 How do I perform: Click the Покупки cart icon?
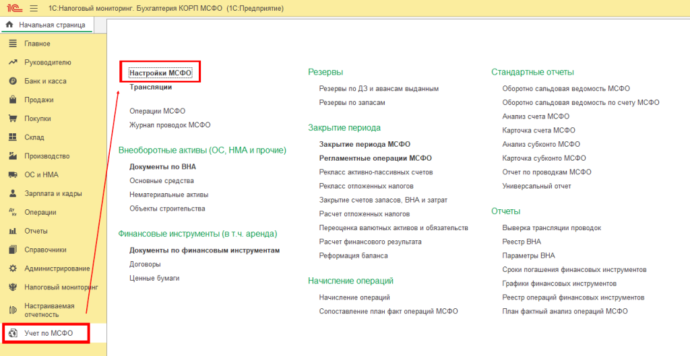tap(12, 118)
